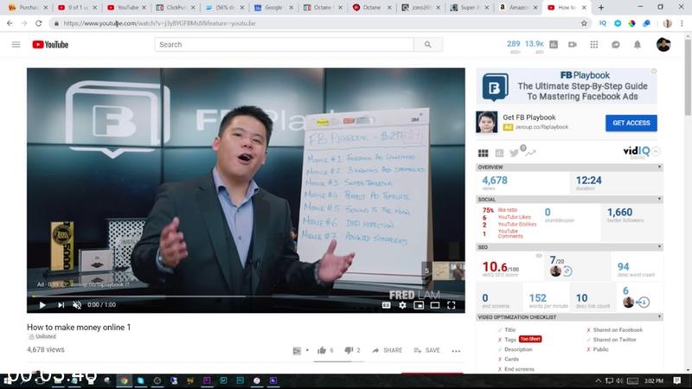Like the video with thumbs up
This screenshot has height=389, width=692.
pos(322,350)
